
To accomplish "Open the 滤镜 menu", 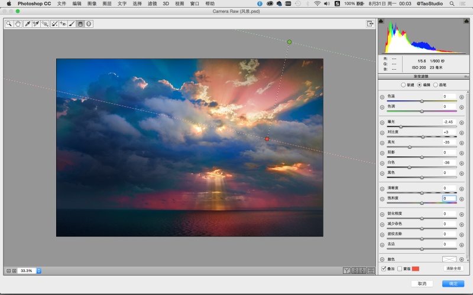I will (152, 4).
